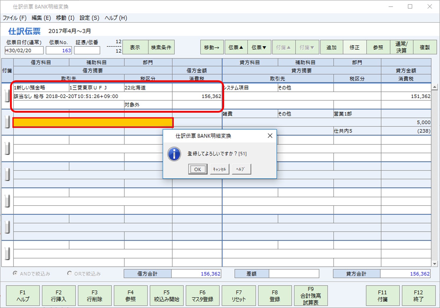Open the 検索条件 search conditions
Viewport: 440px width, 308px height.
(x=161, y=47)
